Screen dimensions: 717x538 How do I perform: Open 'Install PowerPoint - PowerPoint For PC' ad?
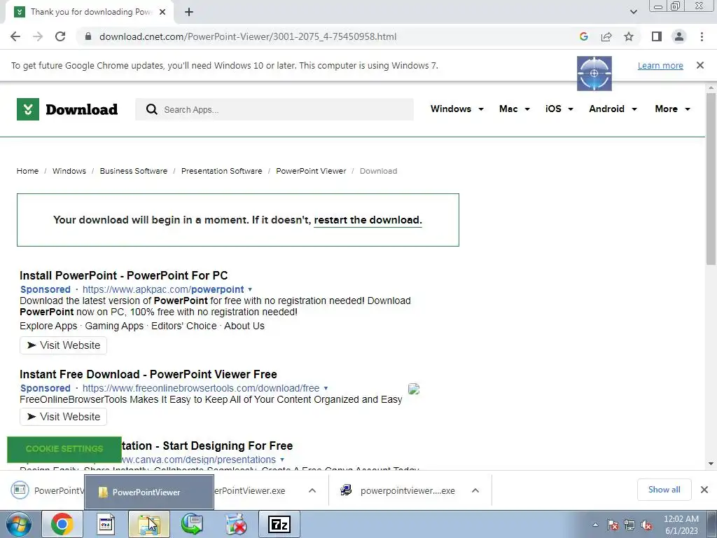point(123,275)
